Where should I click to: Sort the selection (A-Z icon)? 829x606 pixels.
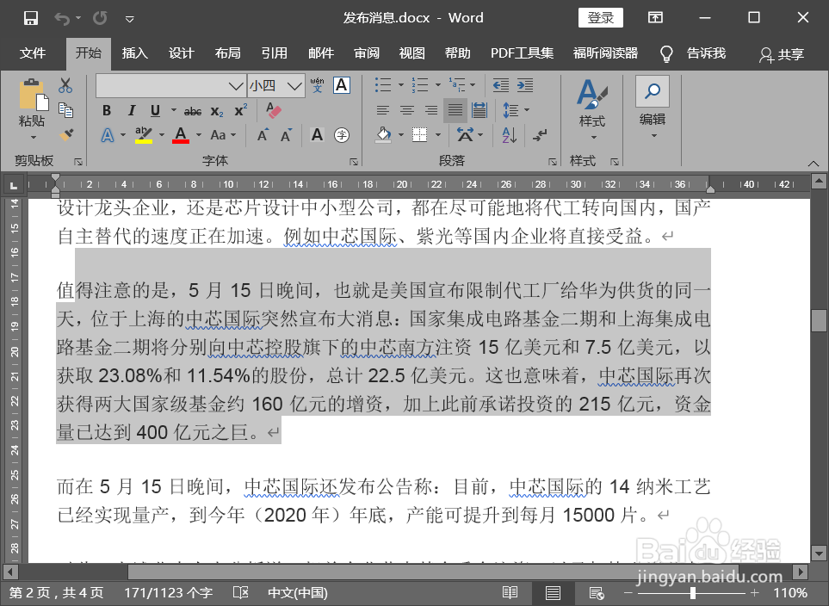509,135
